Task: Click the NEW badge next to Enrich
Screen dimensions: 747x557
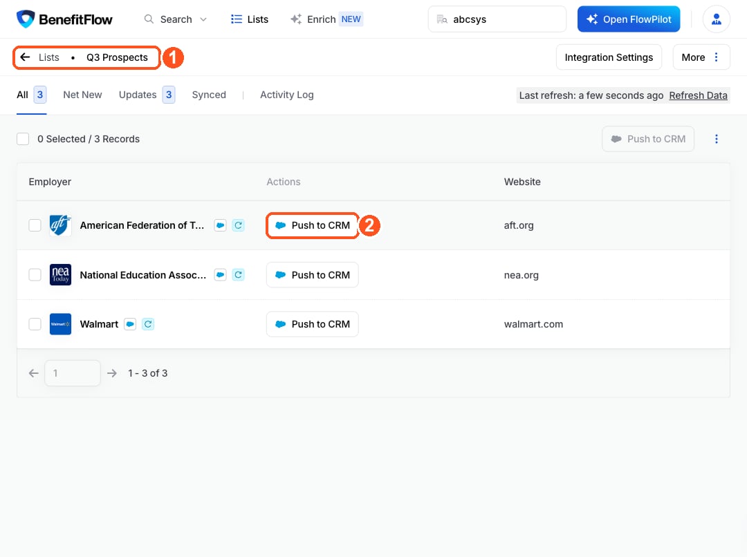Action: pyautogui.click(x=351, y=19)
